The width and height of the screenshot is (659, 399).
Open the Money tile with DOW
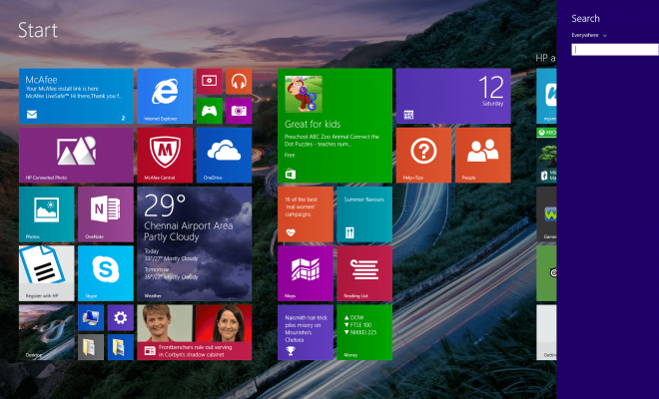[364, 332]
